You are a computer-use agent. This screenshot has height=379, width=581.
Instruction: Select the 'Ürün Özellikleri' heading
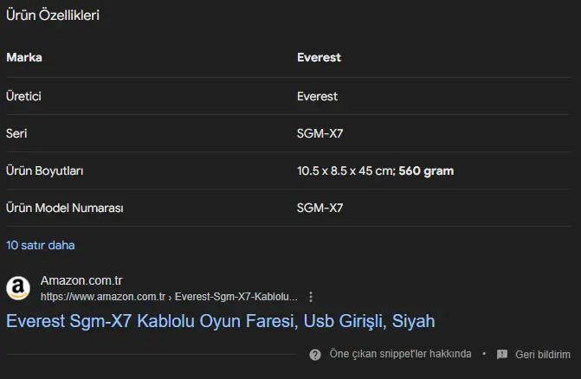pyautogui.click(x=53, y=16)
